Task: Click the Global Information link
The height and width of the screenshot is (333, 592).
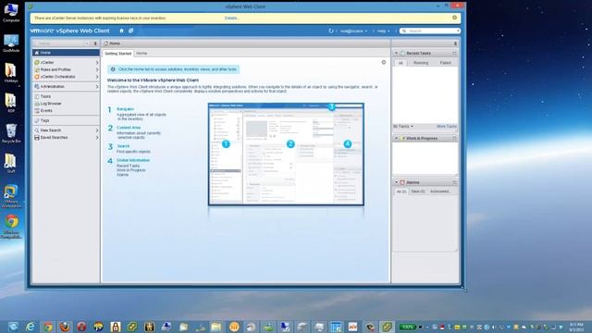Action: tap(133, 160)
